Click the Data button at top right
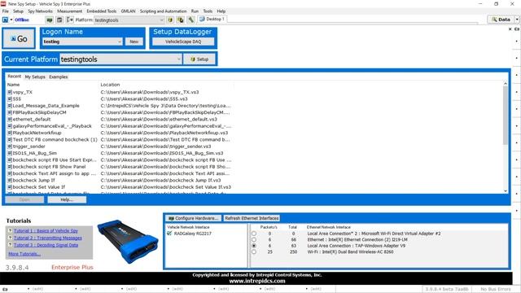 point(501,20)
